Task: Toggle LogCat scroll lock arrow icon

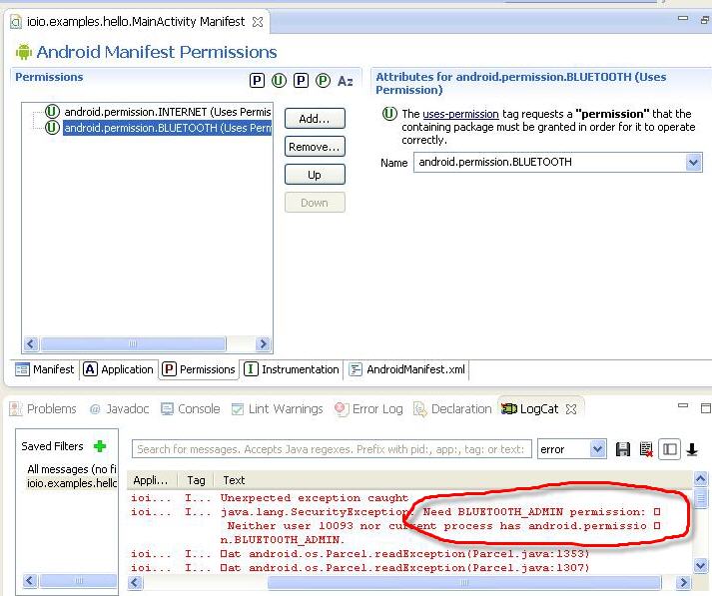Action: click(x=692, y=449)
